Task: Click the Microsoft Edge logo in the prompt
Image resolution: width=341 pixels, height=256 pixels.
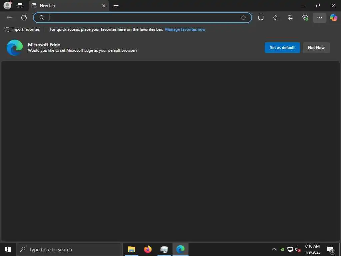Action: point(15,47)
